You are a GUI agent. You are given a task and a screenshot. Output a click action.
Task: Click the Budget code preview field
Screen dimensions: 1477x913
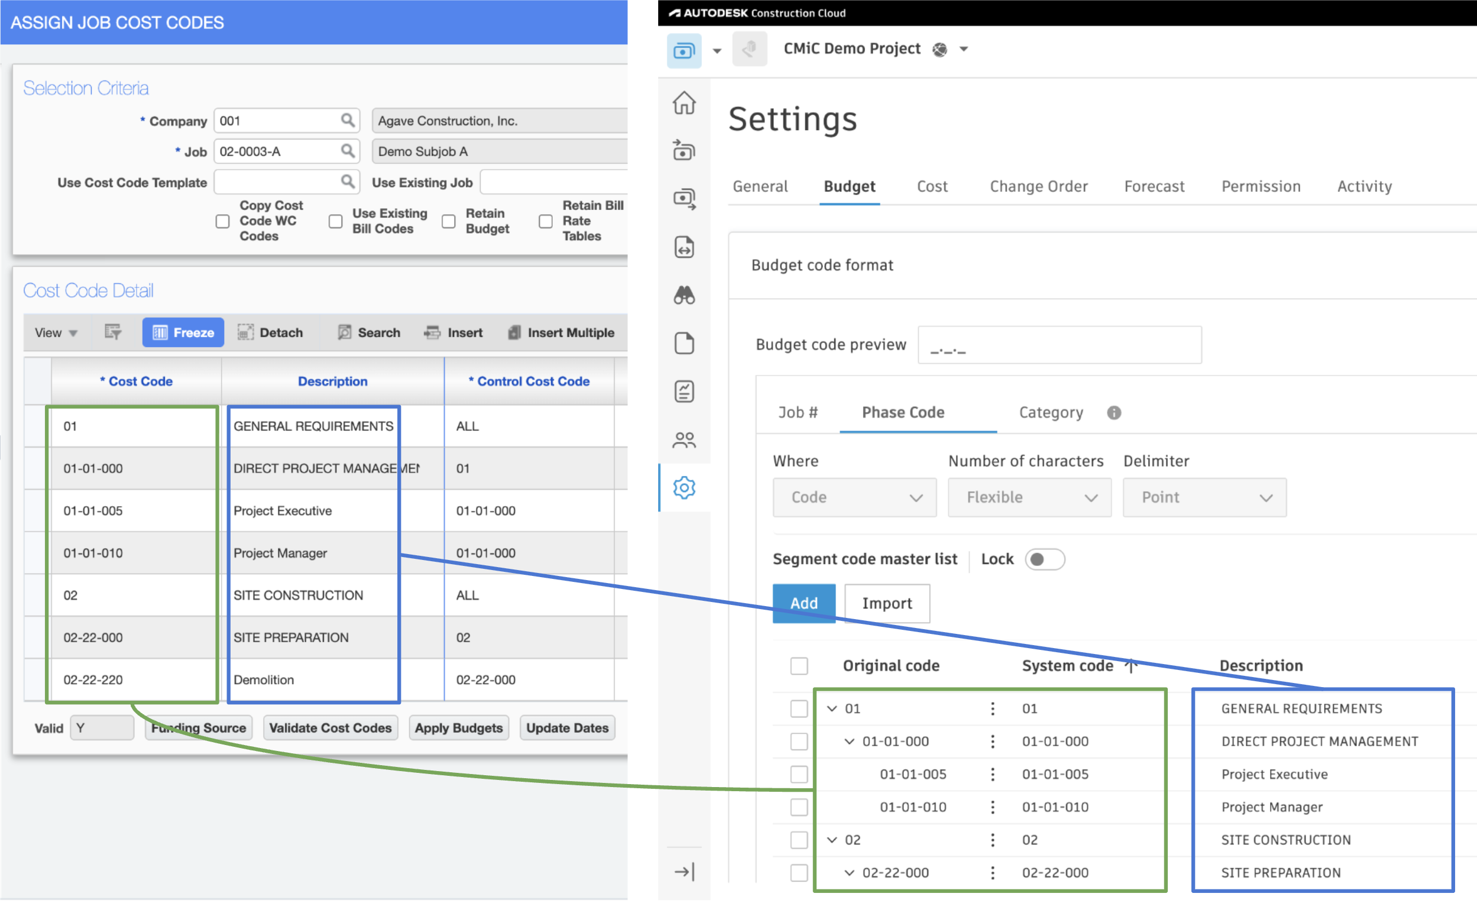pos(1060,345)
